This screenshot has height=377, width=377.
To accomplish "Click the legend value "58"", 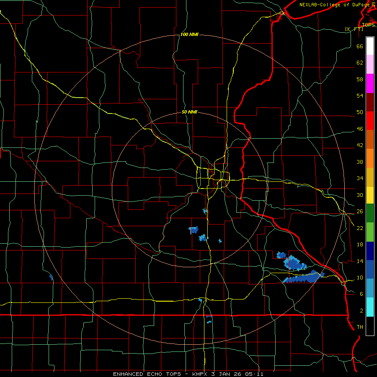I will coord(360,79).
